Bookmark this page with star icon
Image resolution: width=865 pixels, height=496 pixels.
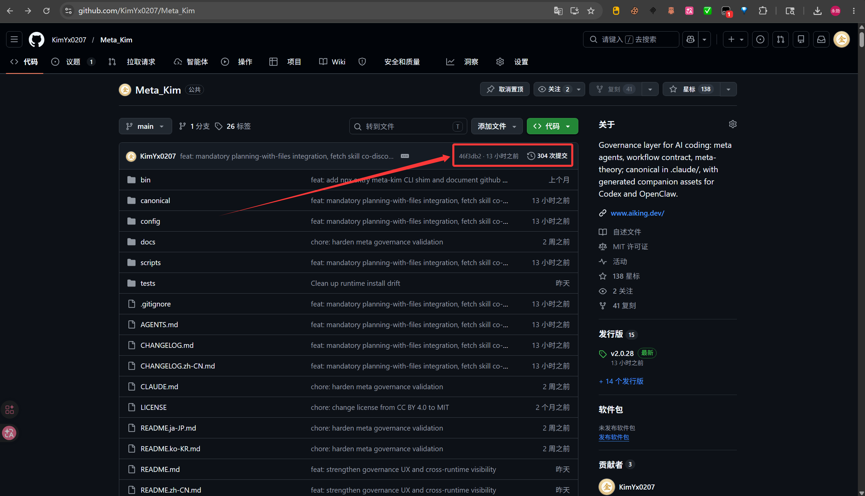(x=591, y=11)
